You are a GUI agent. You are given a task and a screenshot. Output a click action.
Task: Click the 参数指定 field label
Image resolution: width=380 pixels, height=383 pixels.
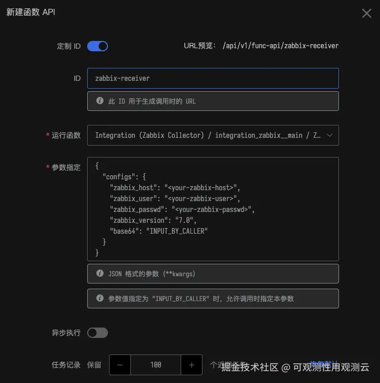[x=66, y=167]
